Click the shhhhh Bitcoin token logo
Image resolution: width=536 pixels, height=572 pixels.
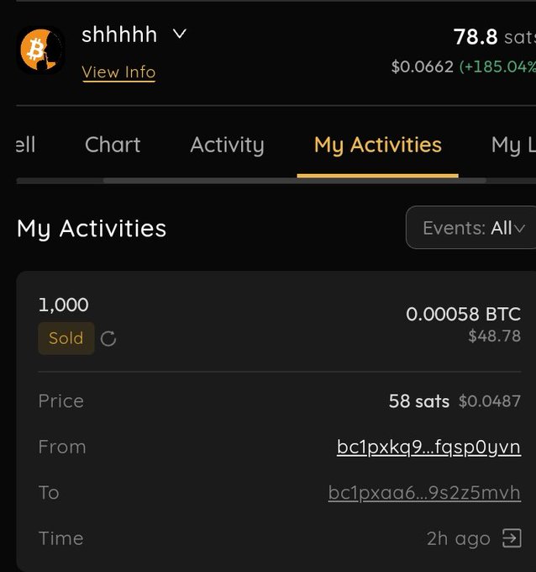point(41,50)
